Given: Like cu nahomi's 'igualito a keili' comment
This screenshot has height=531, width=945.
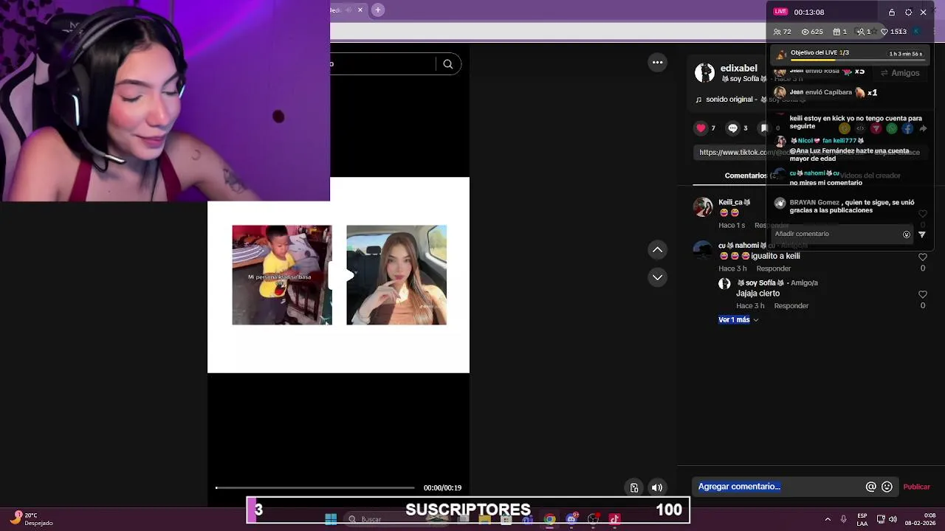Looking at the screenshot, I should pos(923,257).
